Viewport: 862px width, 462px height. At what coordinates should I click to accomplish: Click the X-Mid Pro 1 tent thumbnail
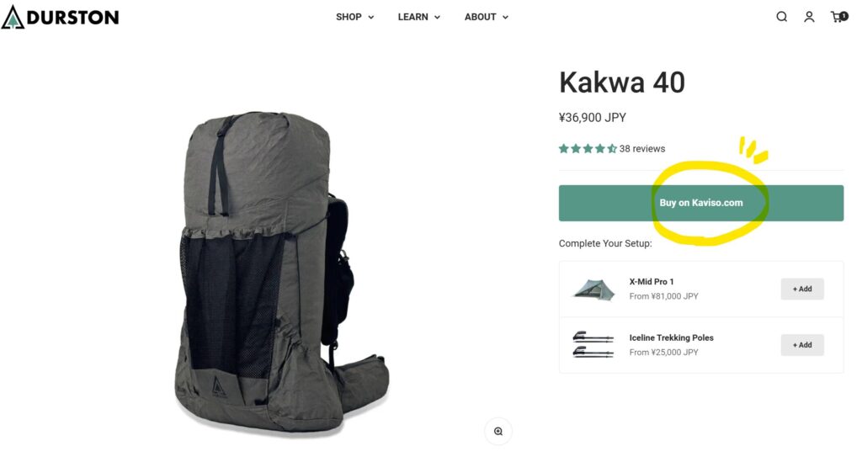click(x=593, y=289)
